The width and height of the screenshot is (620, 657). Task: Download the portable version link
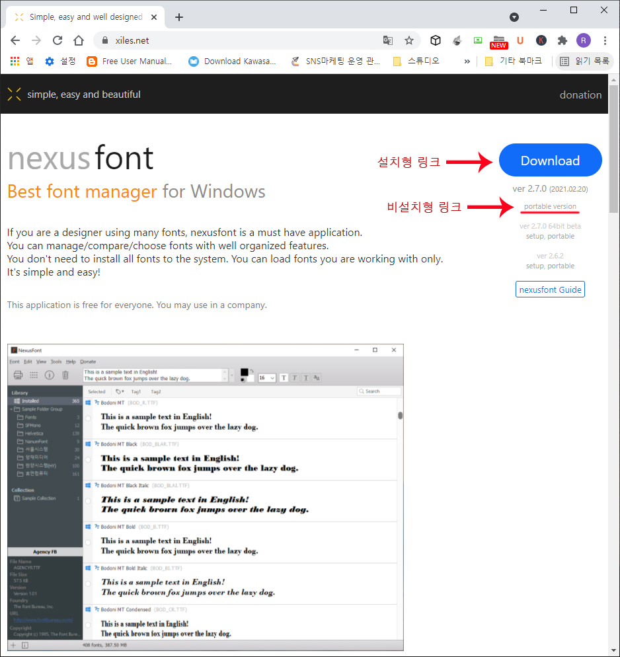coord(550,206)
